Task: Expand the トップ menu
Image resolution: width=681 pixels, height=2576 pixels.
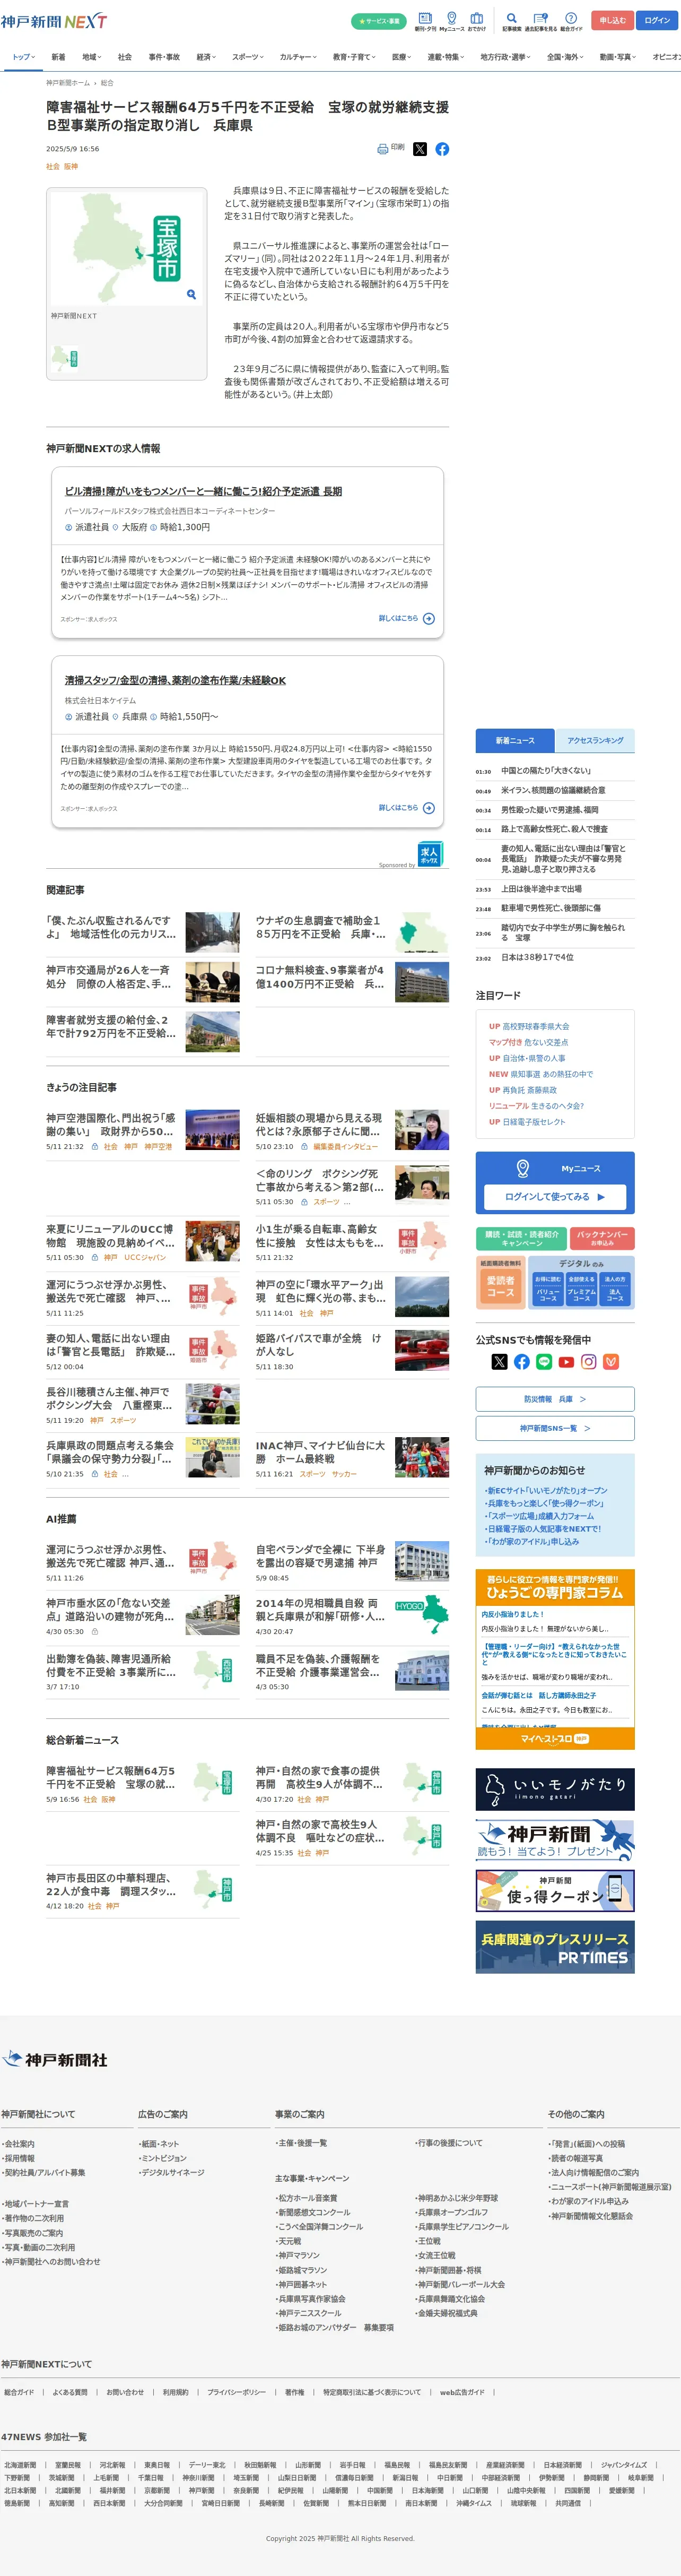Action: [24, 57]
